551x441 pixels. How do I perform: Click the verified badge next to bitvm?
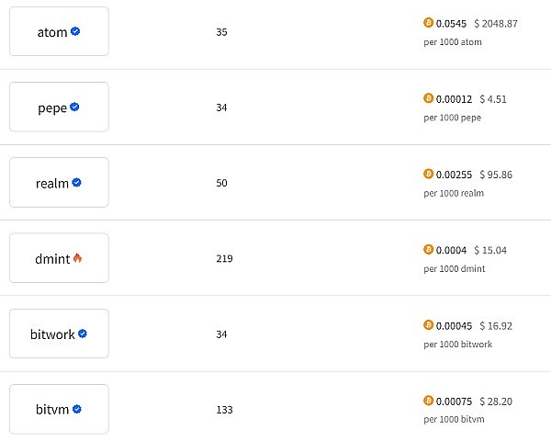77,409
